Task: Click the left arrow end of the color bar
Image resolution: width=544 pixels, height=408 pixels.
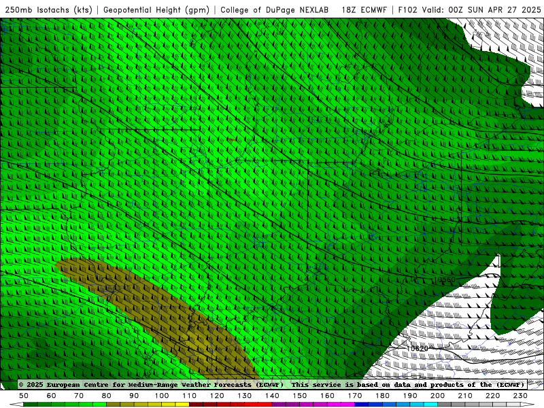Action: 16,405
